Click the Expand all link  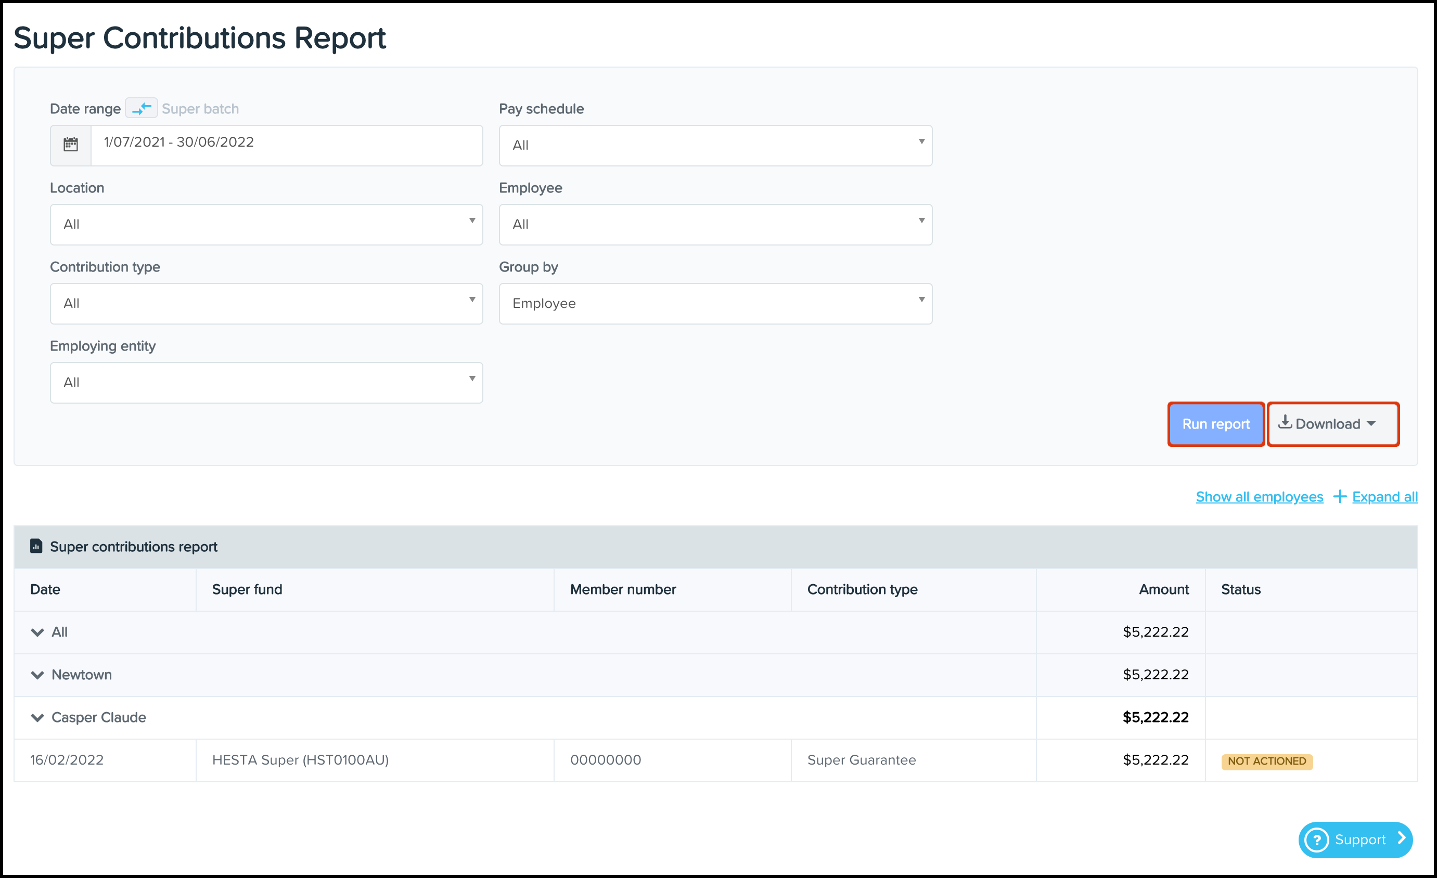tap(1384, 497)
